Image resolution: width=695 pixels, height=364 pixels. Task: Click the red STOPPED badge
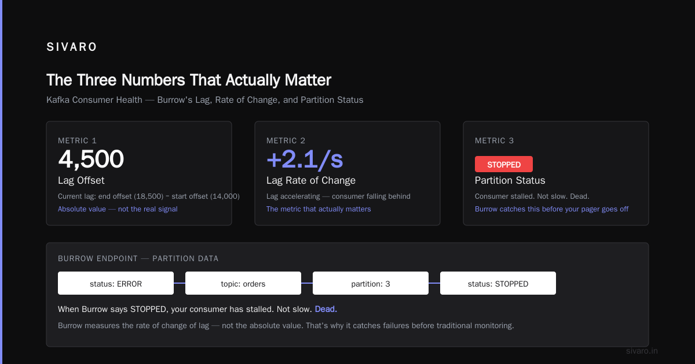tap(504, 164)
